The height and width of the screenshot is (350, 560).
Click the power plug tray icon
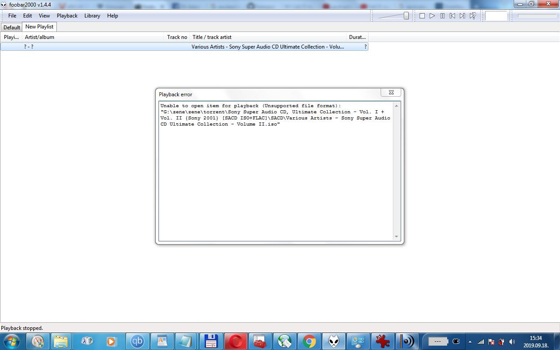[x=501, y=342]
